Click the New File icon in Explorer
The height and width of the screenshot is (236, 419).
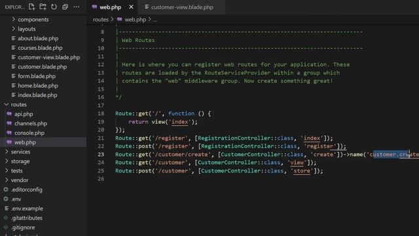click(x=31, y=7)
